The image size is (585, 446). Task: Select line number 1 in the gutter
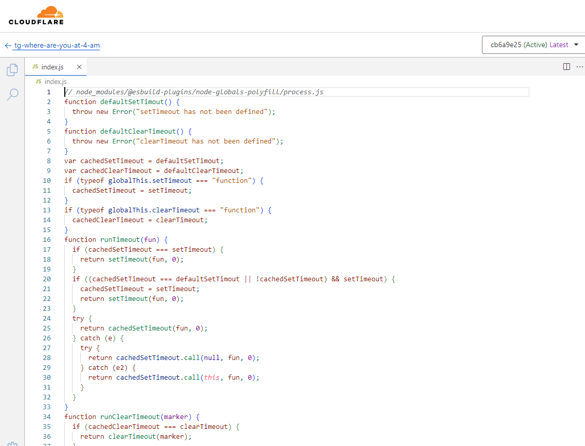(x=49, y=92)
